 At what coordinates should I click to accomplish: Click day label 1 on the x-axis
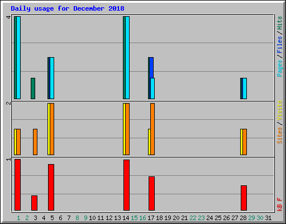18,218
